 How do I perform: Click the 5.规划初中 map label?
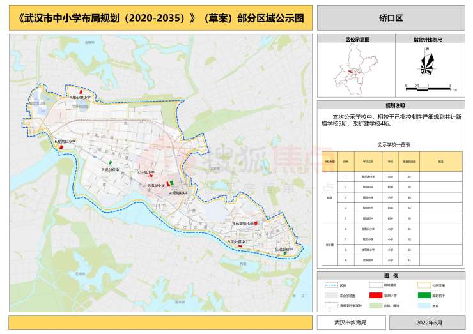(x=284, y=250)
